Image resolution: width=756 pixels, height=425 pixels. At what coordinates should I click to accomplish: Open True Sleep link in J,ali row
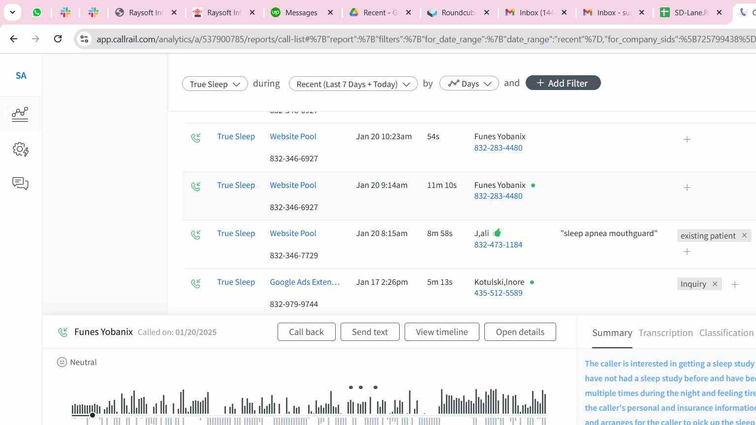click(x=236, y=233)
